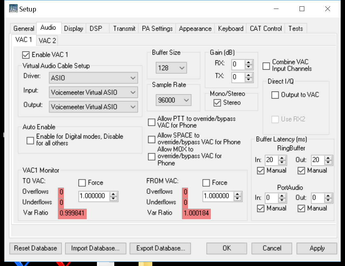Enable Direct I/Q Output to VAC
Viewport: 345px width, 266px height.
point(275,95)
